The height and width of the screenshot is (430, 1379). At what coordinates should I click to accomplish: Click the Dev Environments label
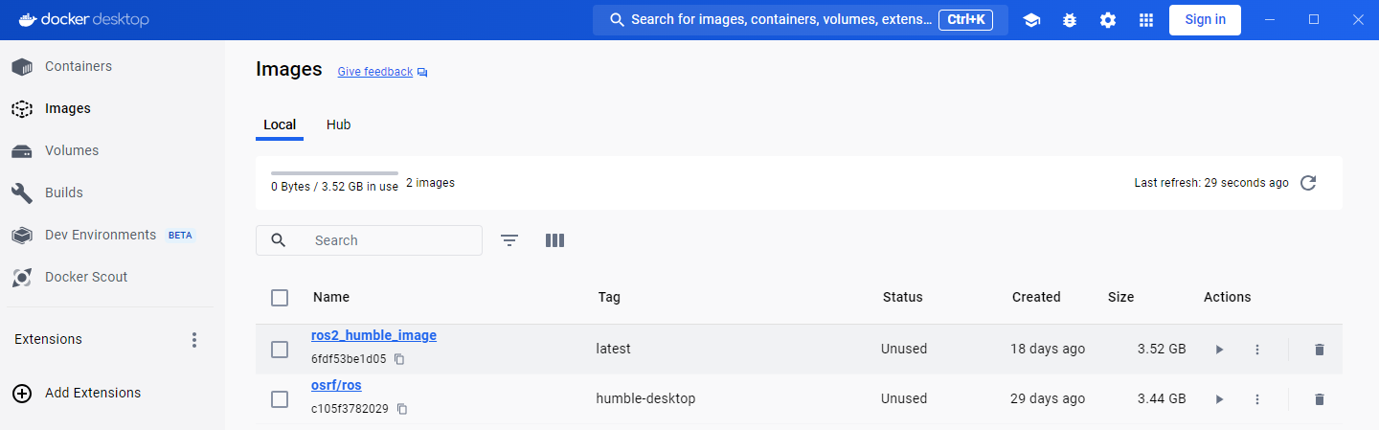tap(101, 235)
